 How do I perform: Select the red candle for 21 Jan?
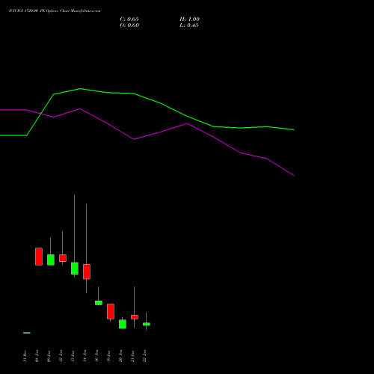pyautogui.click(x=135, y=317)
